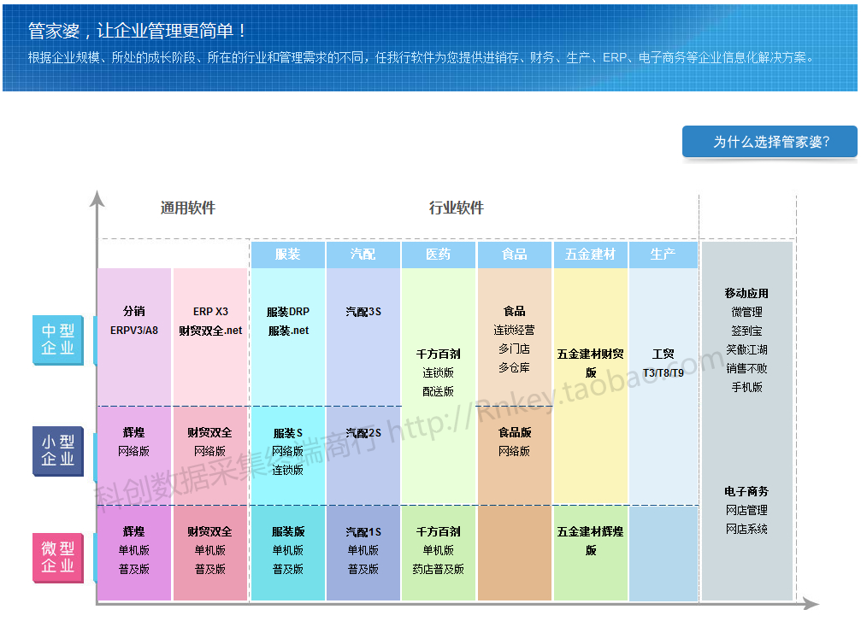
Task: Click the 笑傲江湖 mobile app link
Action: tap(746, 349)
